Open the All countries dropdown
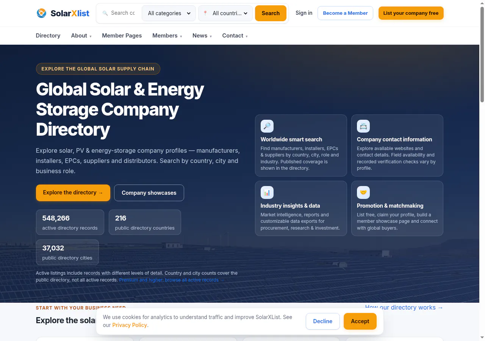Image resolution: width=485 pixels, height=341 pixels. (x=225, y=13)
